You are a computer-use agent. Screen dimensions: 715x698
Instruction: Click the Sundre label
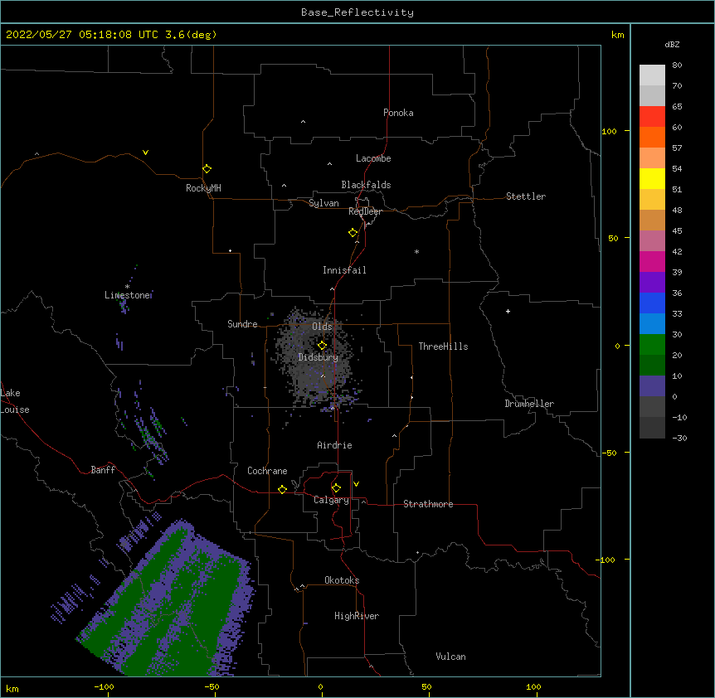242,324
